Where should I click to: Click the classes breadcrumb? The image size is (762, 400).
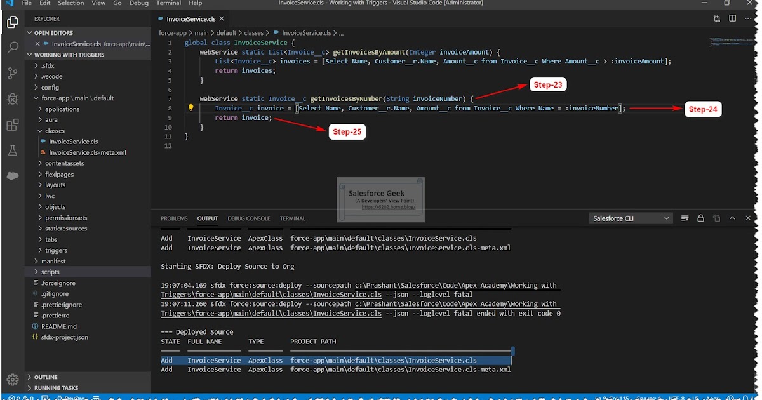[254, 33]
